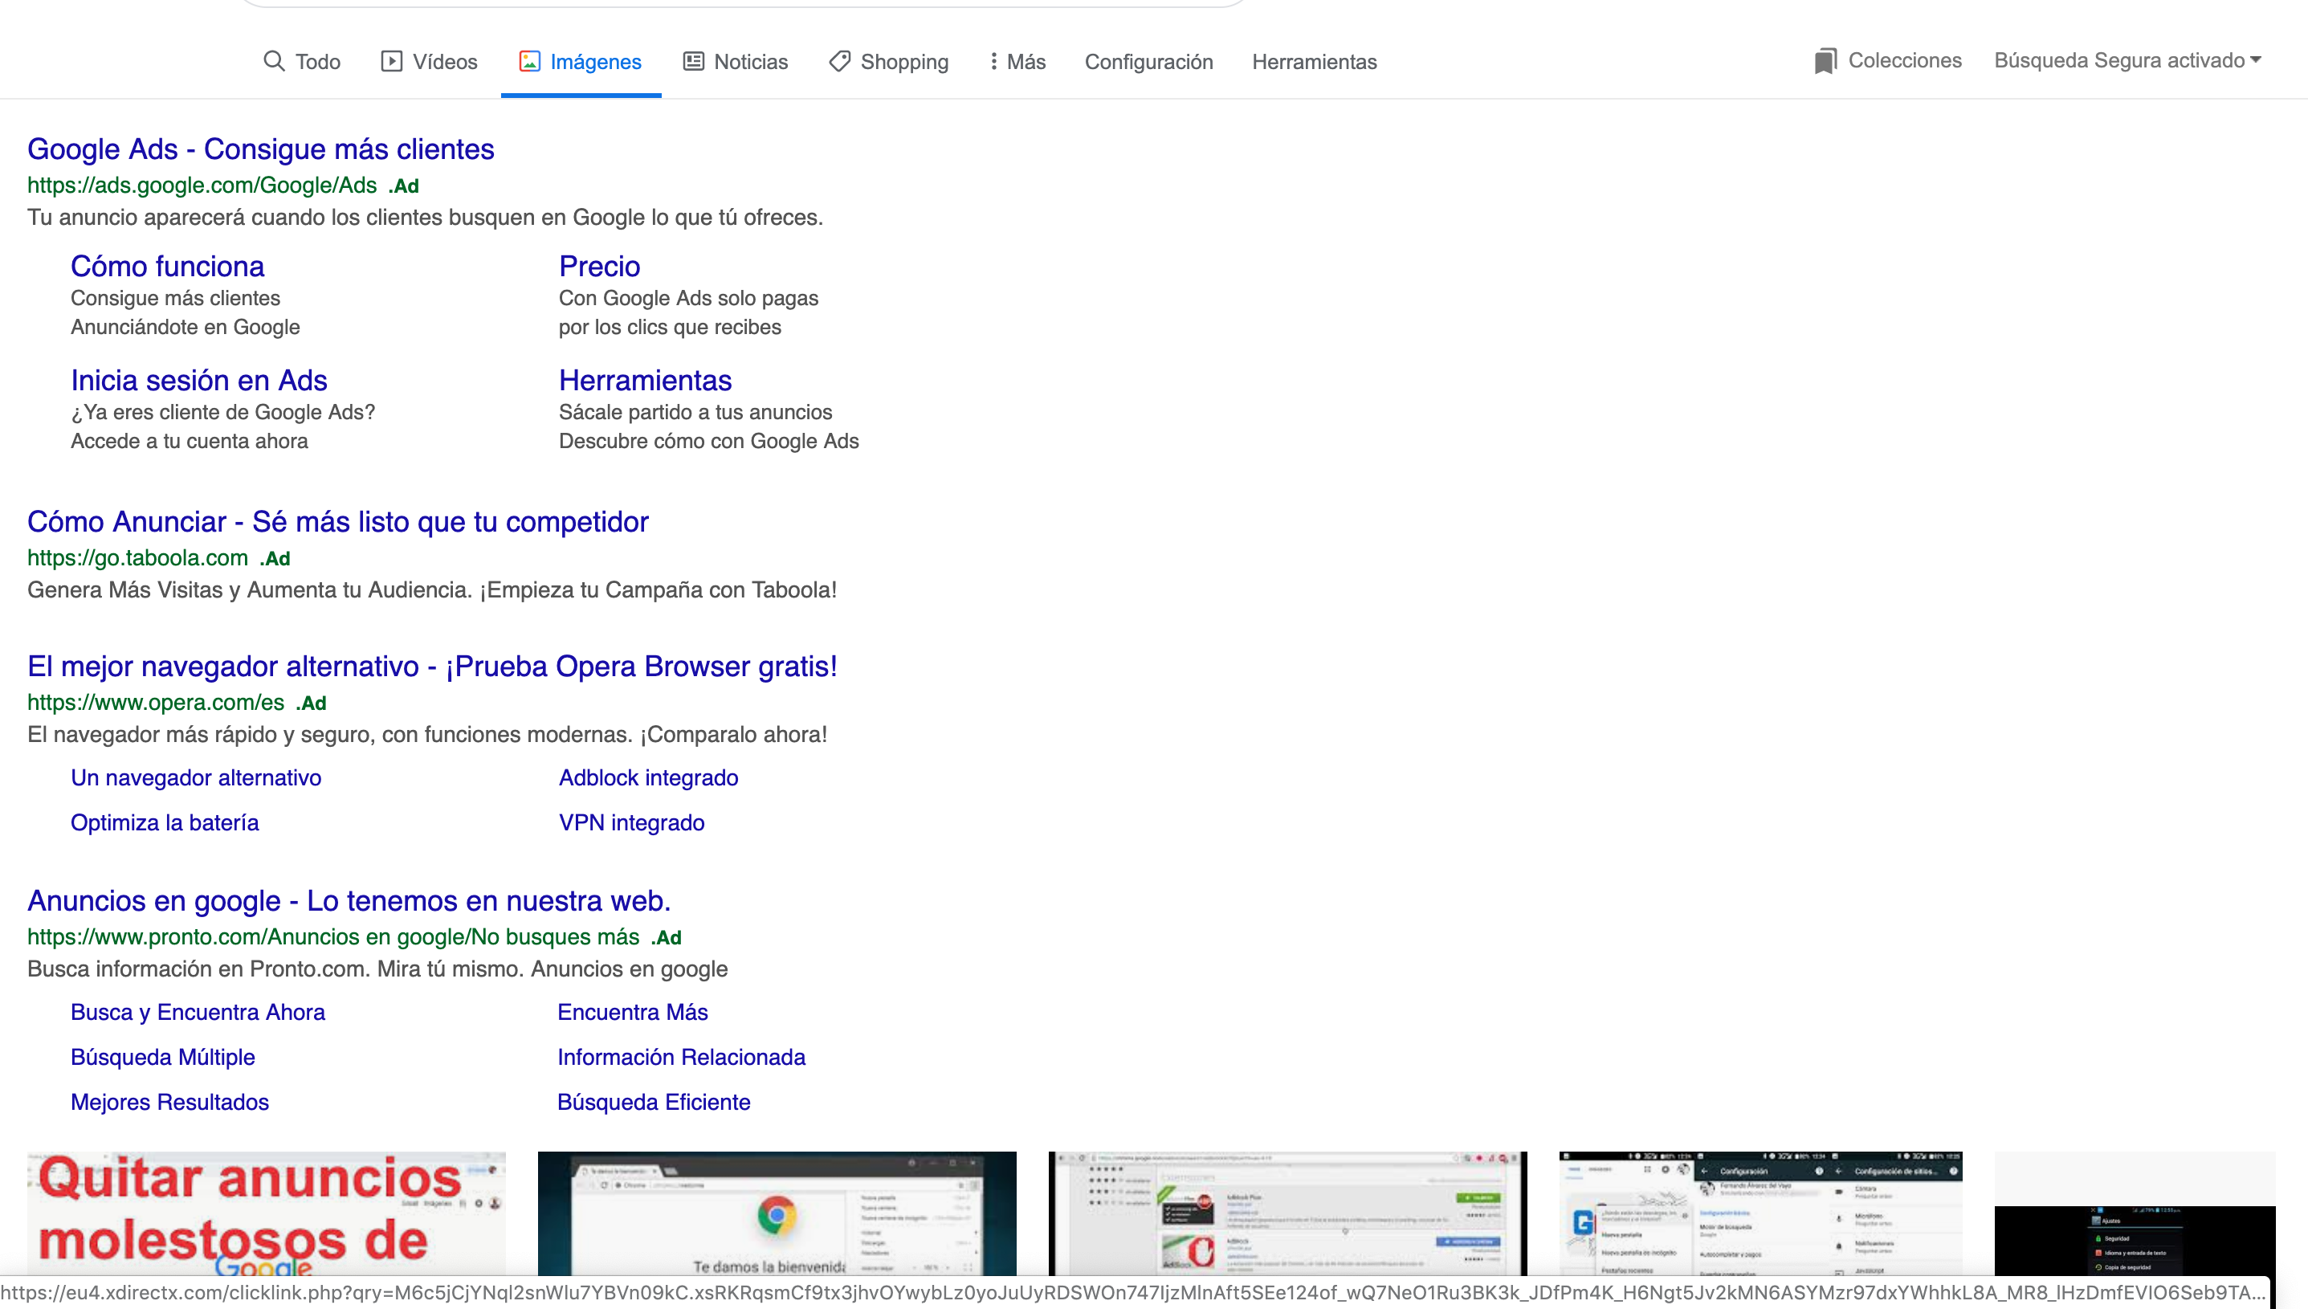Open Optimiza la batería link

point(165,822)
